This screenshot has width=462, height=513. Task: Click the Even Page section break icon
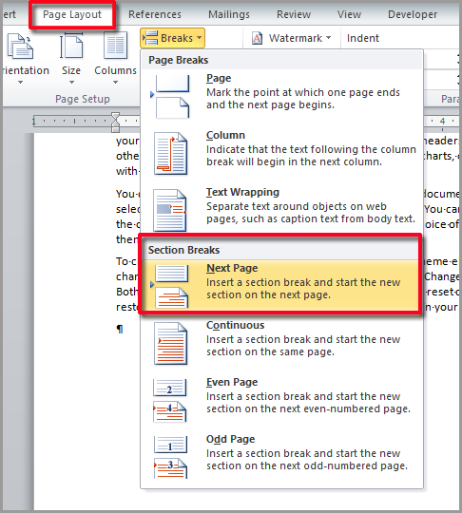point(170,401)
